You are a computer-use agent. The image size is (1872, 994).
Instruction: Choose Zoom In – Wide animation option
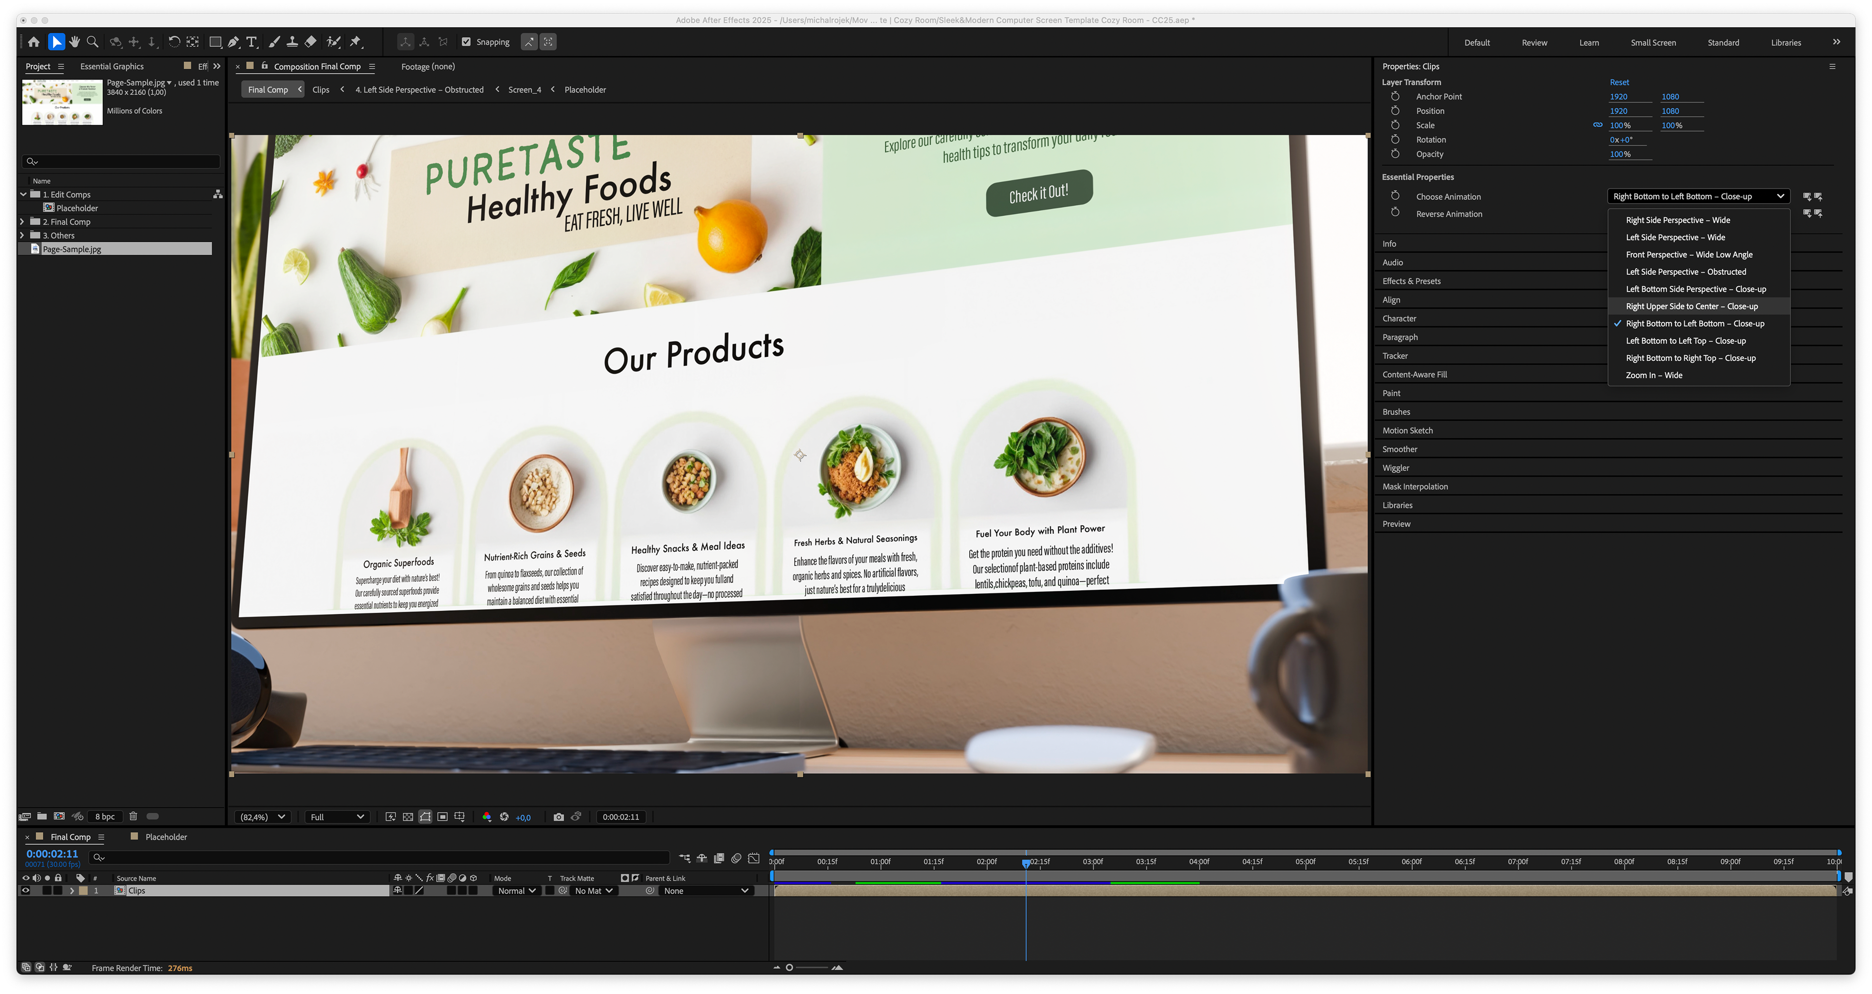[1654, 375]
